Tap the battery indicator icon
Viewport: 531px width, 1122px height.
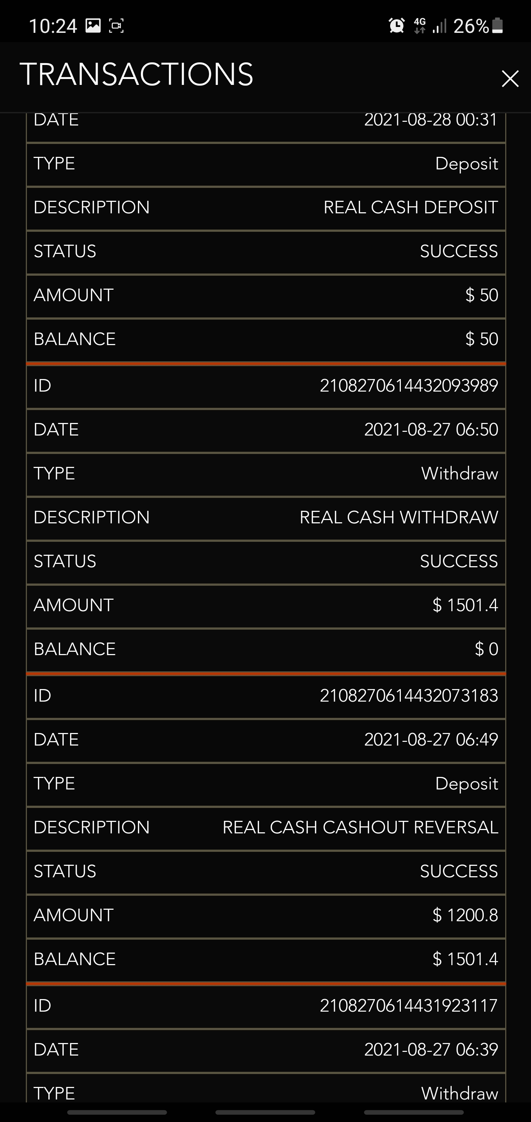pos(497,26)
